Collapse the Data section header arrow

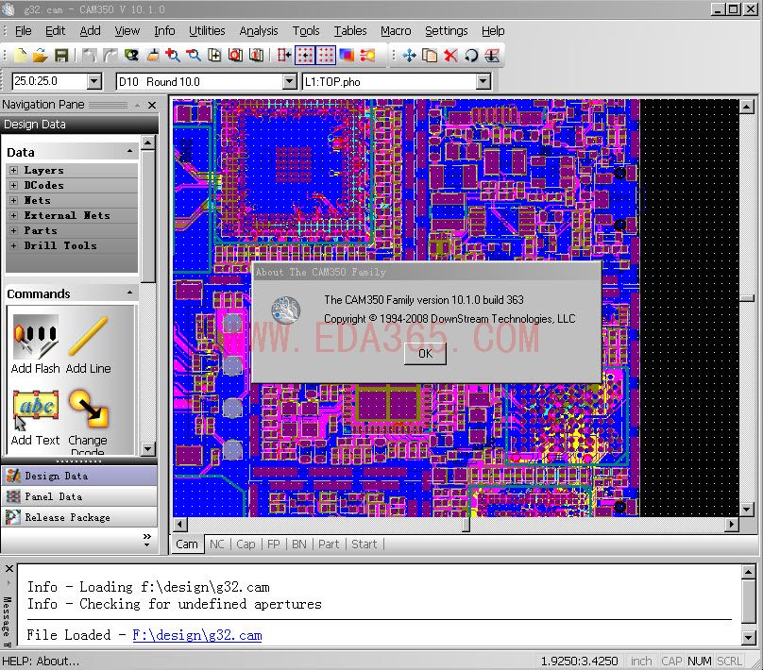[130, 151]
